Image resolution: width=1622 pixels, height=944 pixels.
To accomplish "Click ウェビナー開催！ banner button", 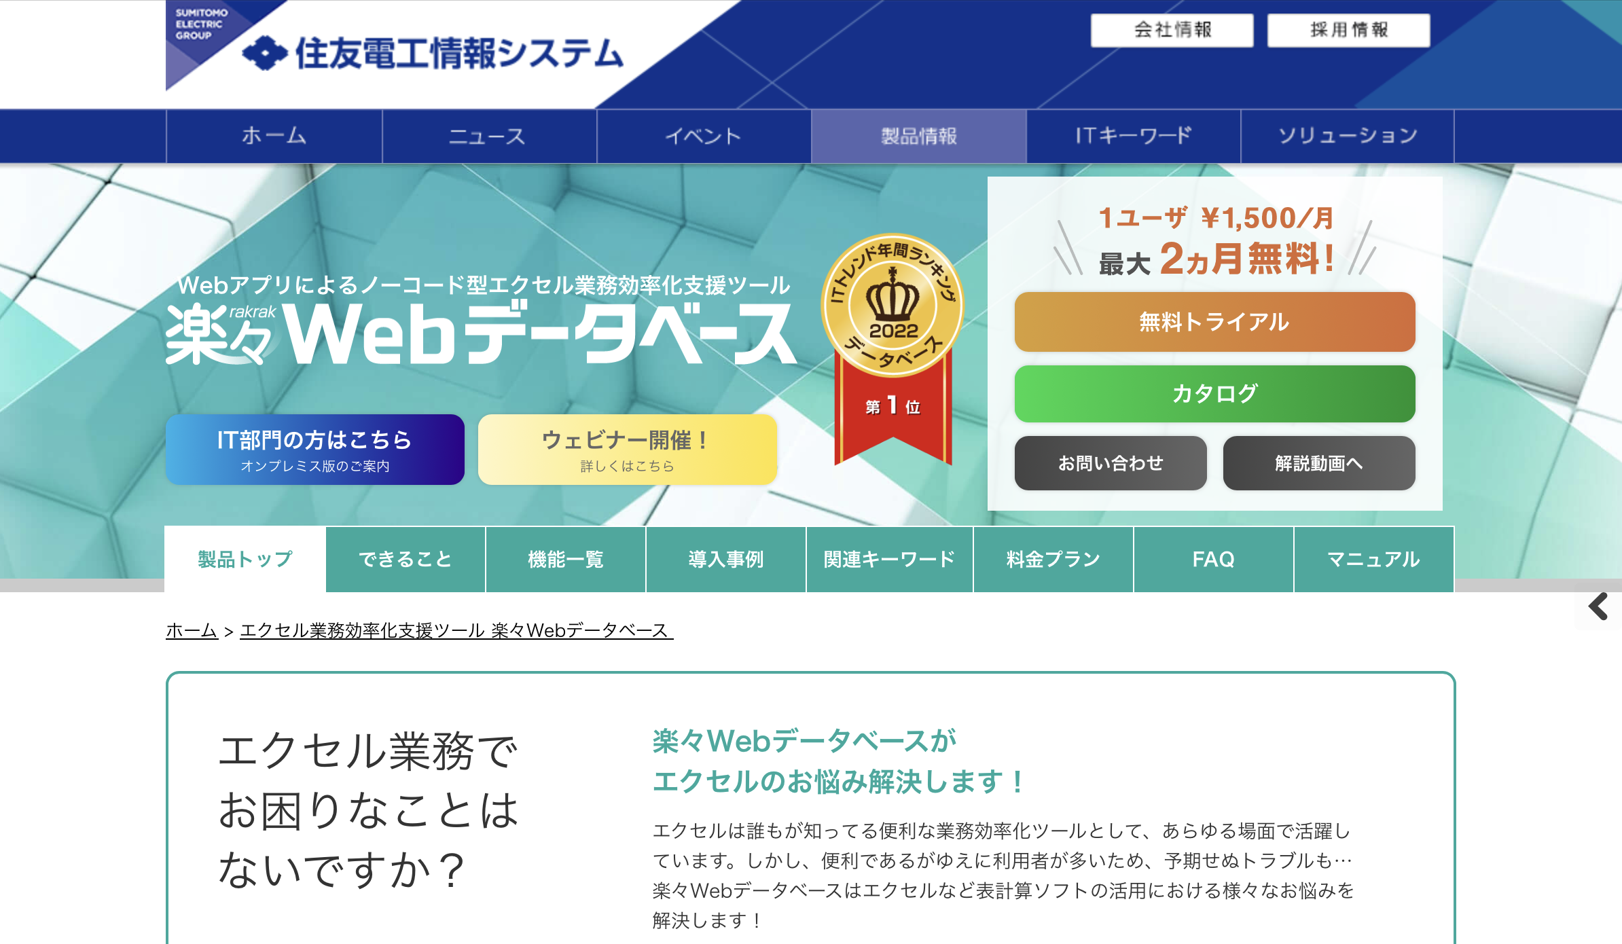I will 628,450.
